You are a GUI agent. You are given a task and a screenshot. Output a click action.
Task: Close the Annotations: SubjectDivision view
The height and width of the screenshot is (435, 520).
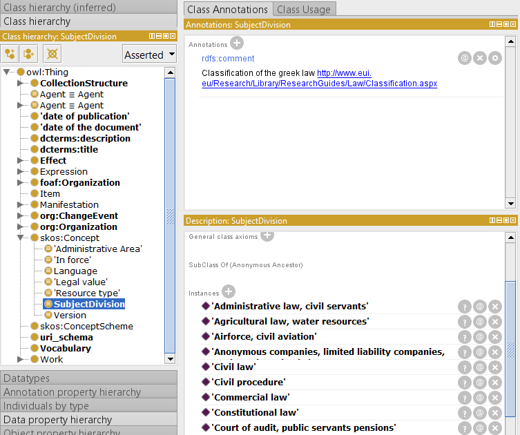pos(513,24)
